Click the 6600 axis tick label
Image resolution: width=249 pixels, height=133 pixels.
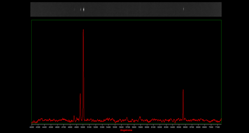pyautogui.click(x=185, y=127)
